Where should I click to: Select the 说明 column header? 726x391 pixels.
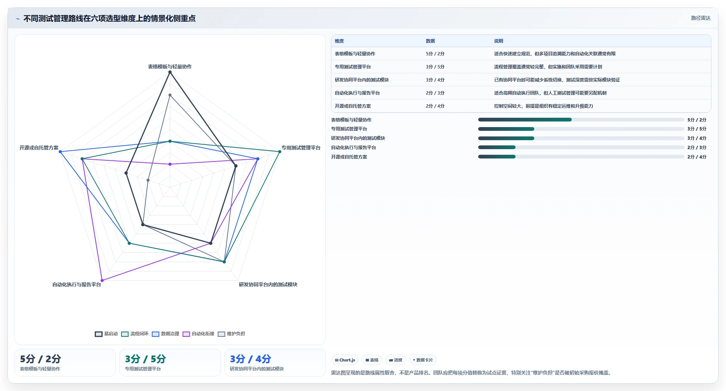pyautogui.click(x=498, y=41)
